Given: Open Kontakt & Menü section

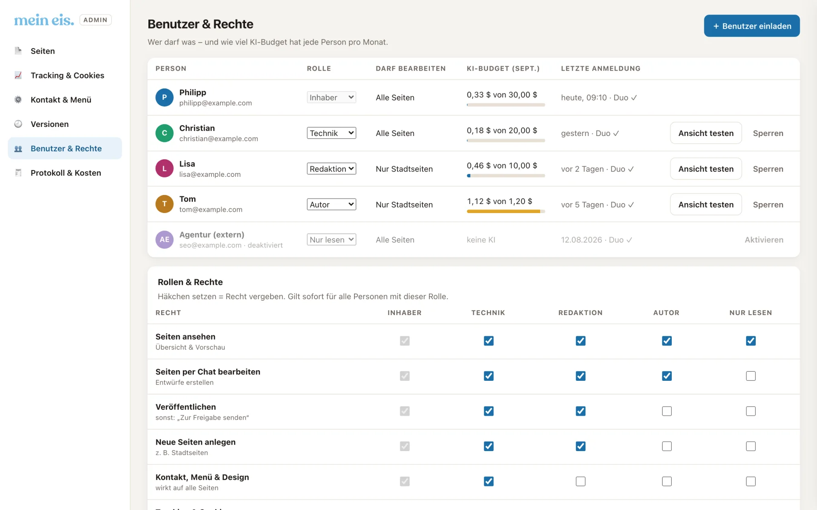Looking at the screenshot, I should click(65, 100).
